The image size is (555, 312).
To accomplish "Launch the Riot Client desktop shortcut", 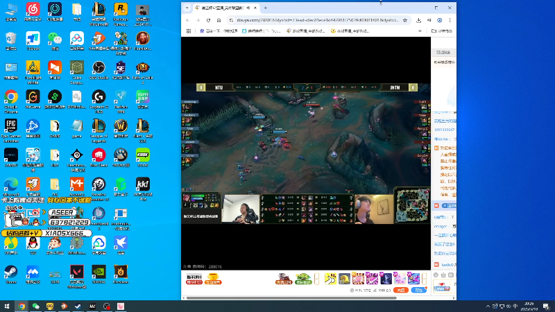I will 99,158.
